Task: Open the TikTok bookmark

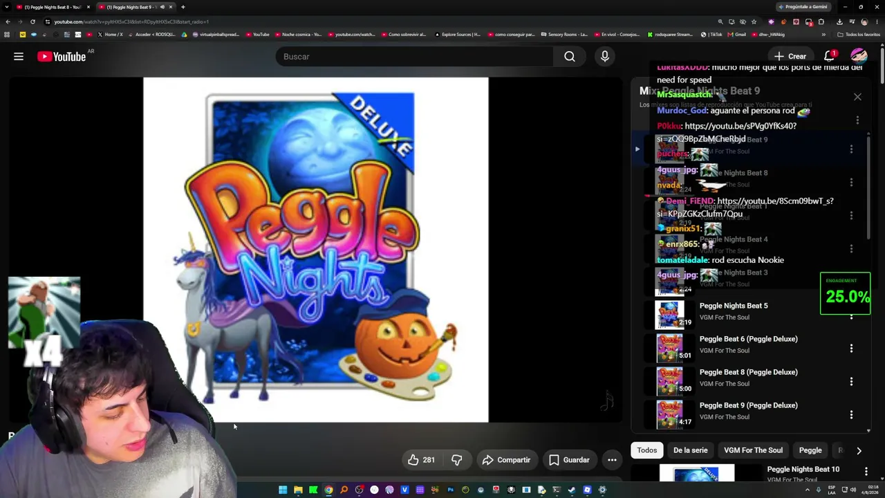Action: click(711, 35)
